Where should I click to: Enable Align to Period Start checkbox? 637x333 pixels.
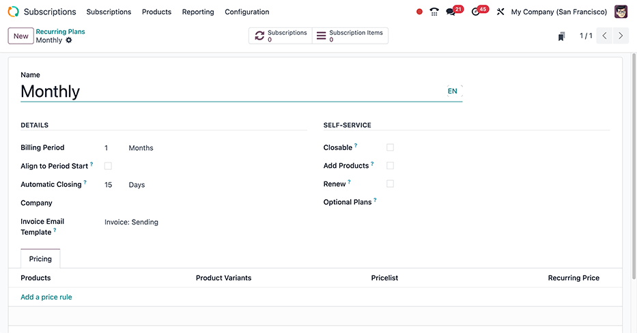pyautogui.click(x=108, y=166)
